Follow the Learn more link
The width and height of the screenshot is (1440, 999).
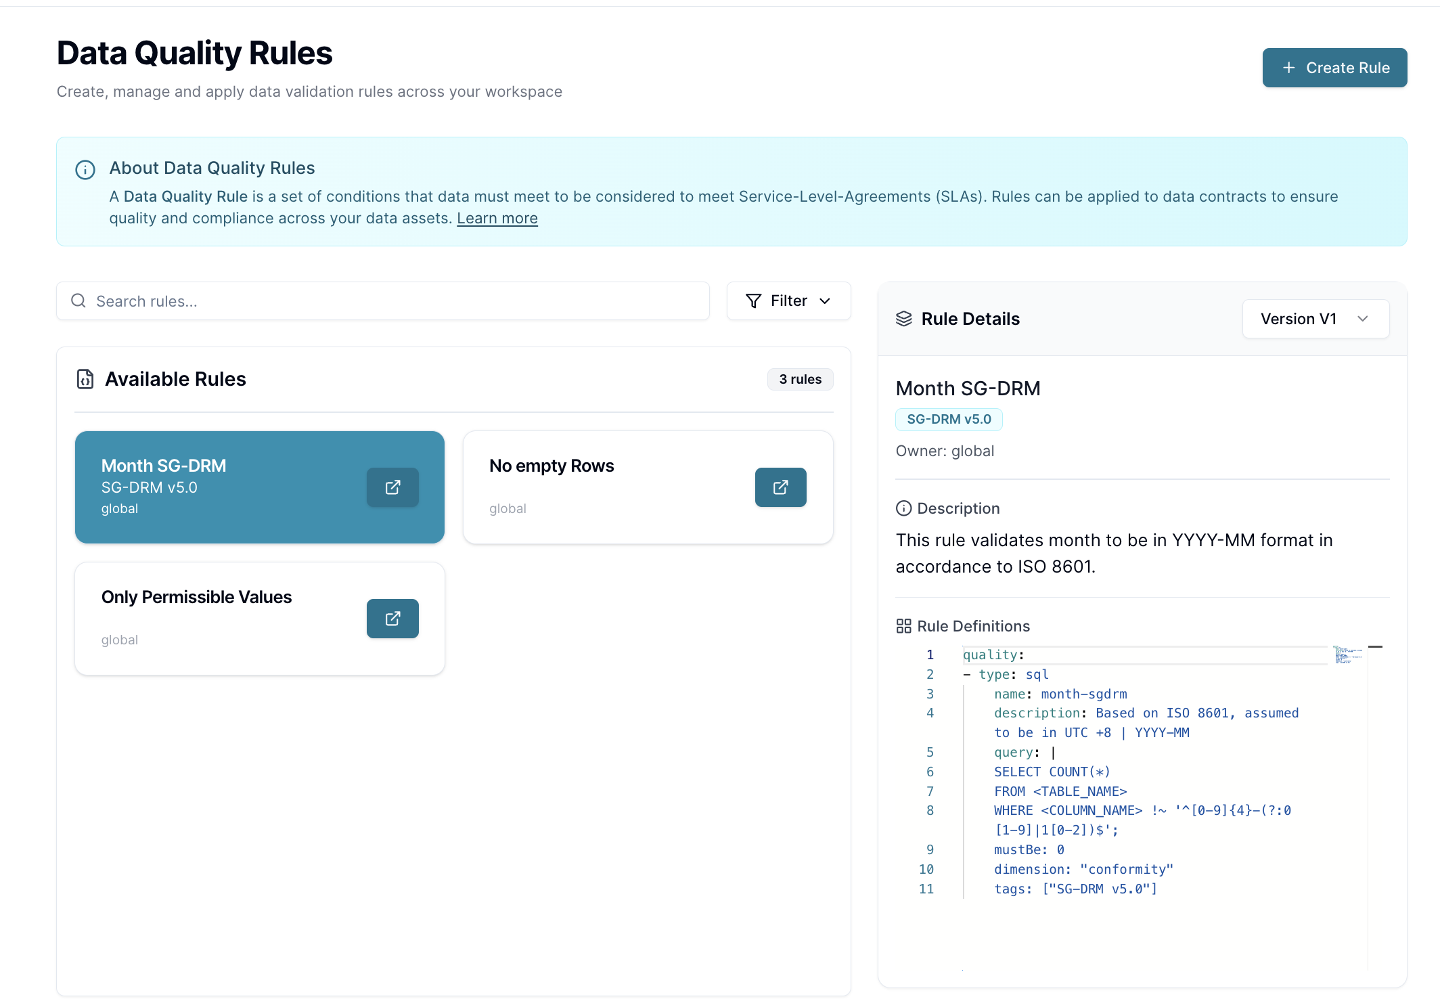click(497, 219)
